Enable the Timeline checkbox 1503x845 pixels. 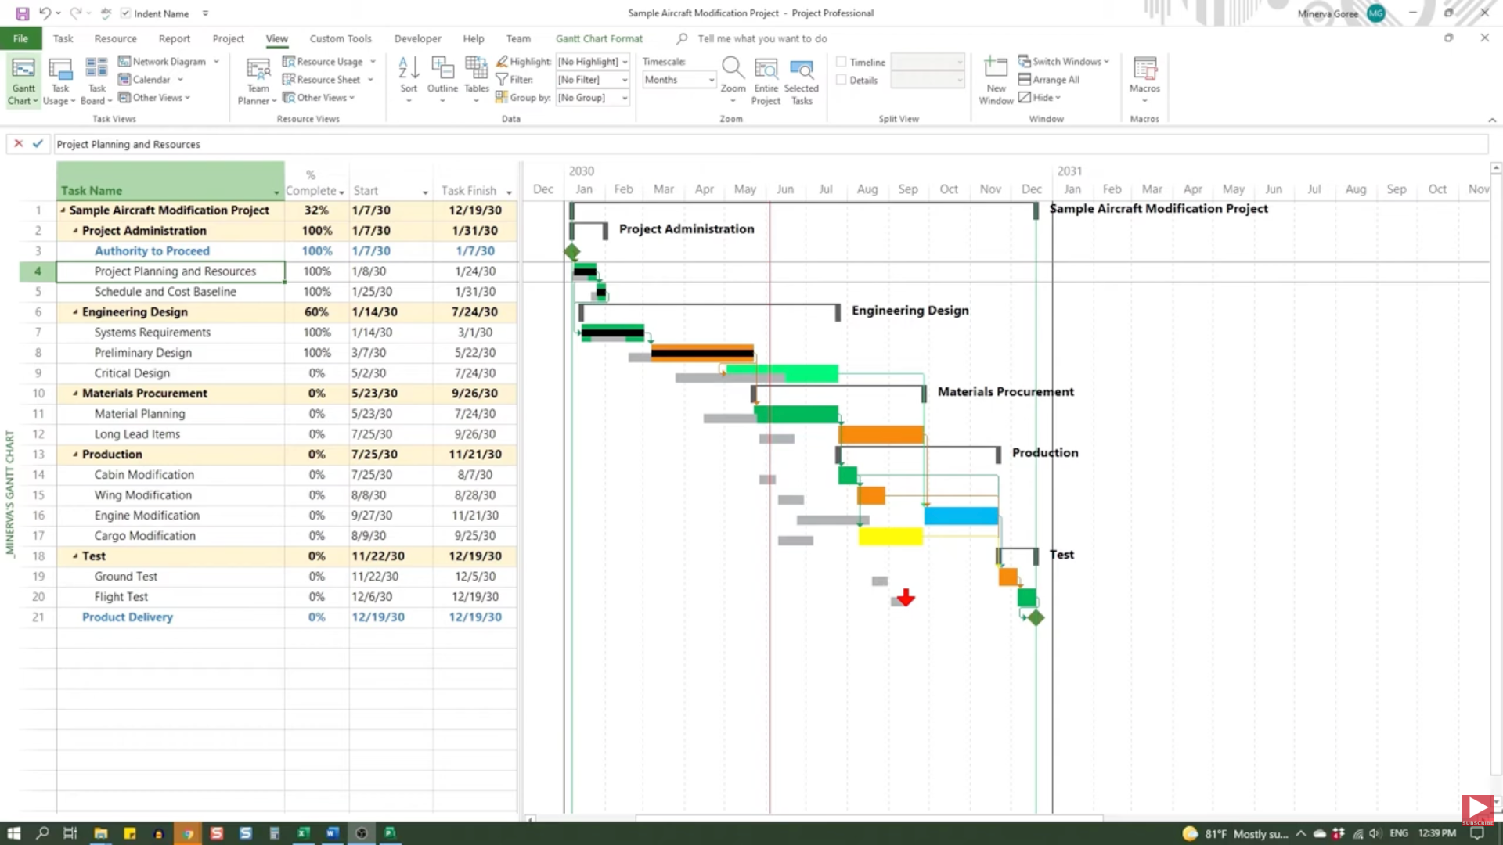pos(842,62)
